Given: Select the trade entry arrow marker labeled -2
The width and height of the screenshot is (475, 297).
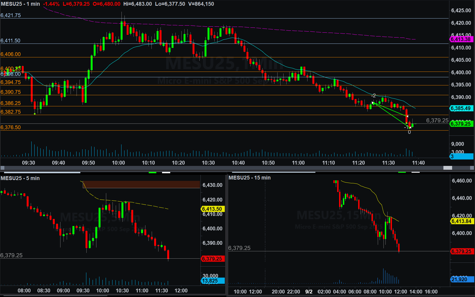Looking at the screenshot, I should [373, 103].
